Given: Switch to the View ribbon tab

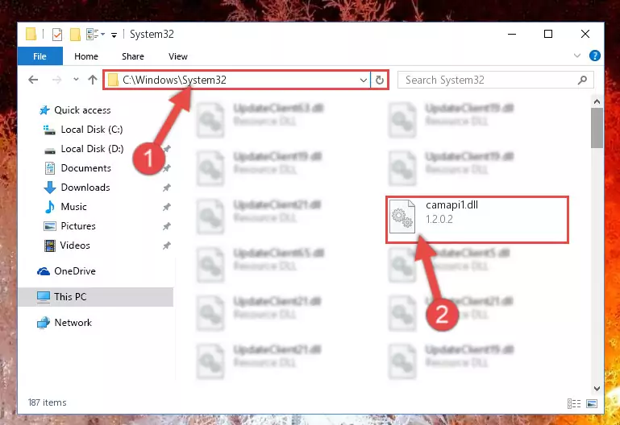Looking at the screenshot, I should (x=178, y=56).
